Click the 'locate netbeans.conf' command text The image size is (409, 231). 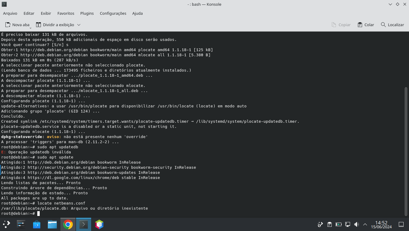click(x=61, y=203)
